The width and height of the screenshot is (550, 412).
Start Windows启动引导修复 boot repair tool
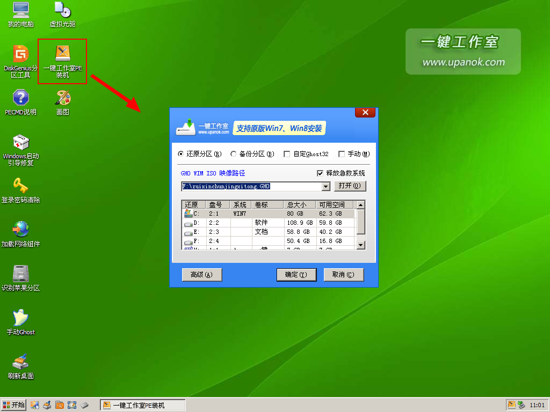[20, 148]
